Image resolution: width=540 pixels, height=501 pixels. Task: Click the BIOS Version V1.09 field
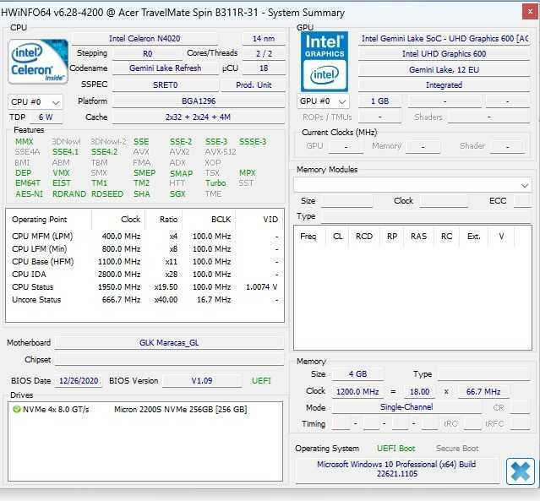pos(202,381)
